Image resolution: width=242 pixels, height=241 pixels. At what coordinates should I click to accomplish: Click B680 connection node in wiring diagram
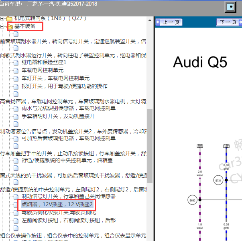click(x=192, y=200)
